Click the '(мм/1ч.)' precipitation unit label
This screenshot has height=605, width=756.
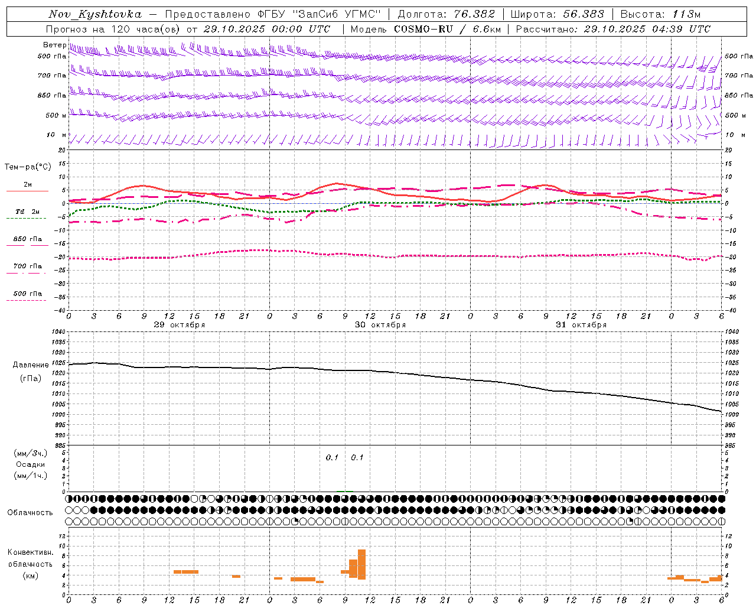coord(31,476)
